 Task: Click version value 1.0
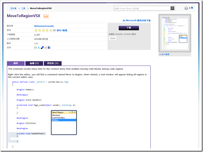click(36, 43)
